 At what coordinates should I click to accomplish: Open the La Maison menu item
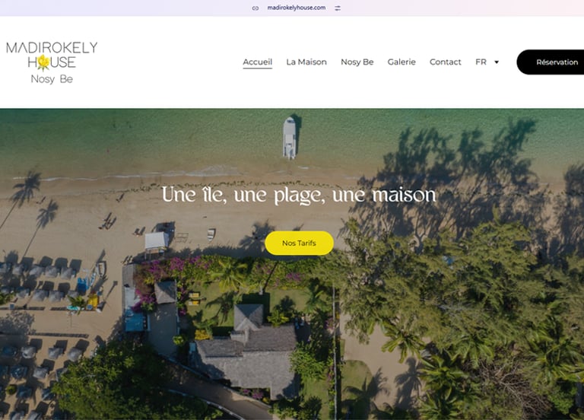[x=306, y=62]
